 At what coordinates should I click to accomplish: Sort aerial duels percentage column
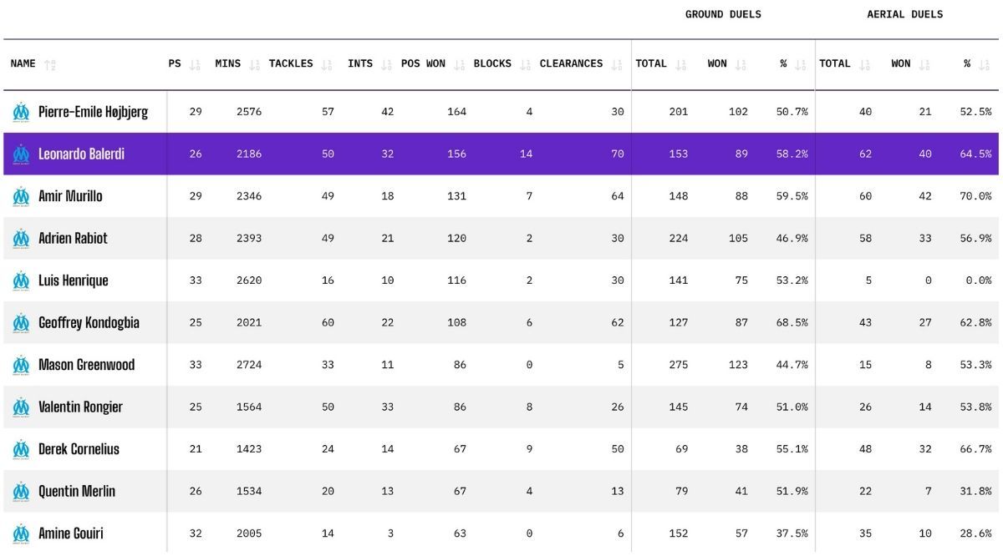[x=985, y=64]
